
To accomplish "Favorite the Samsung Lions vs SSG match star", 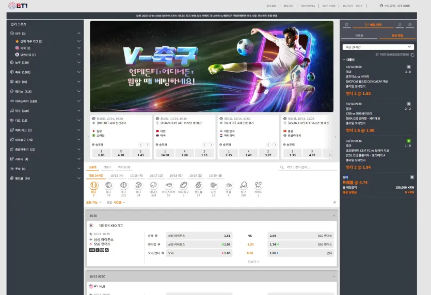I will point(91,234).
